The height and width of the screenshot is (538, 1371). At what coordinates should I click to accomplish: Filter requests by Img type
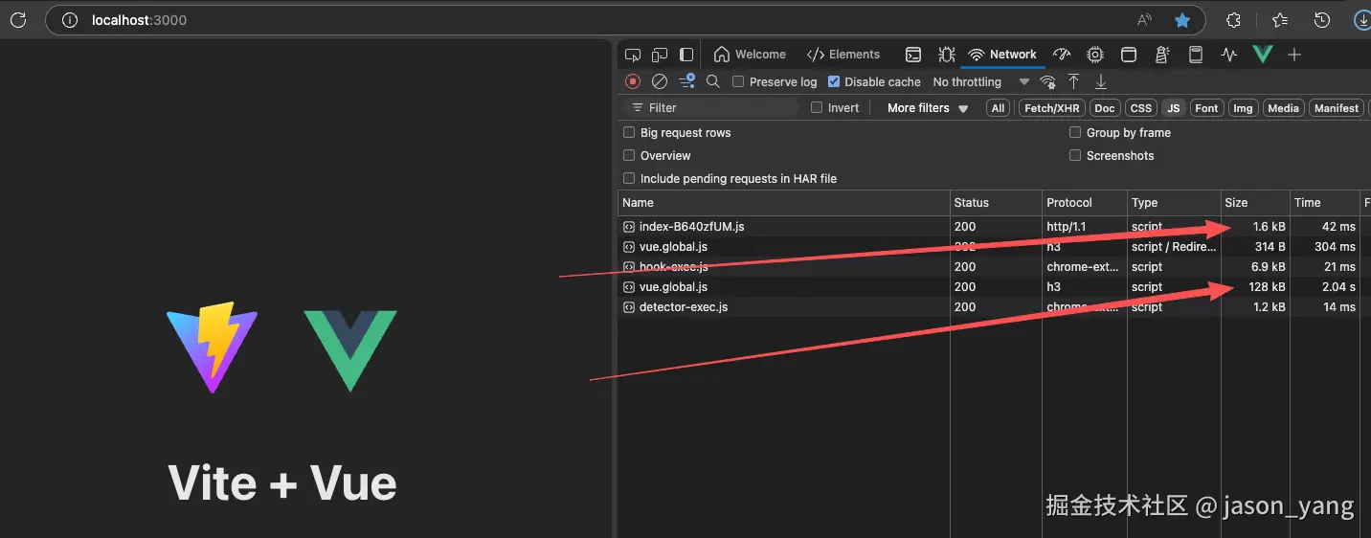point(1243,108)
